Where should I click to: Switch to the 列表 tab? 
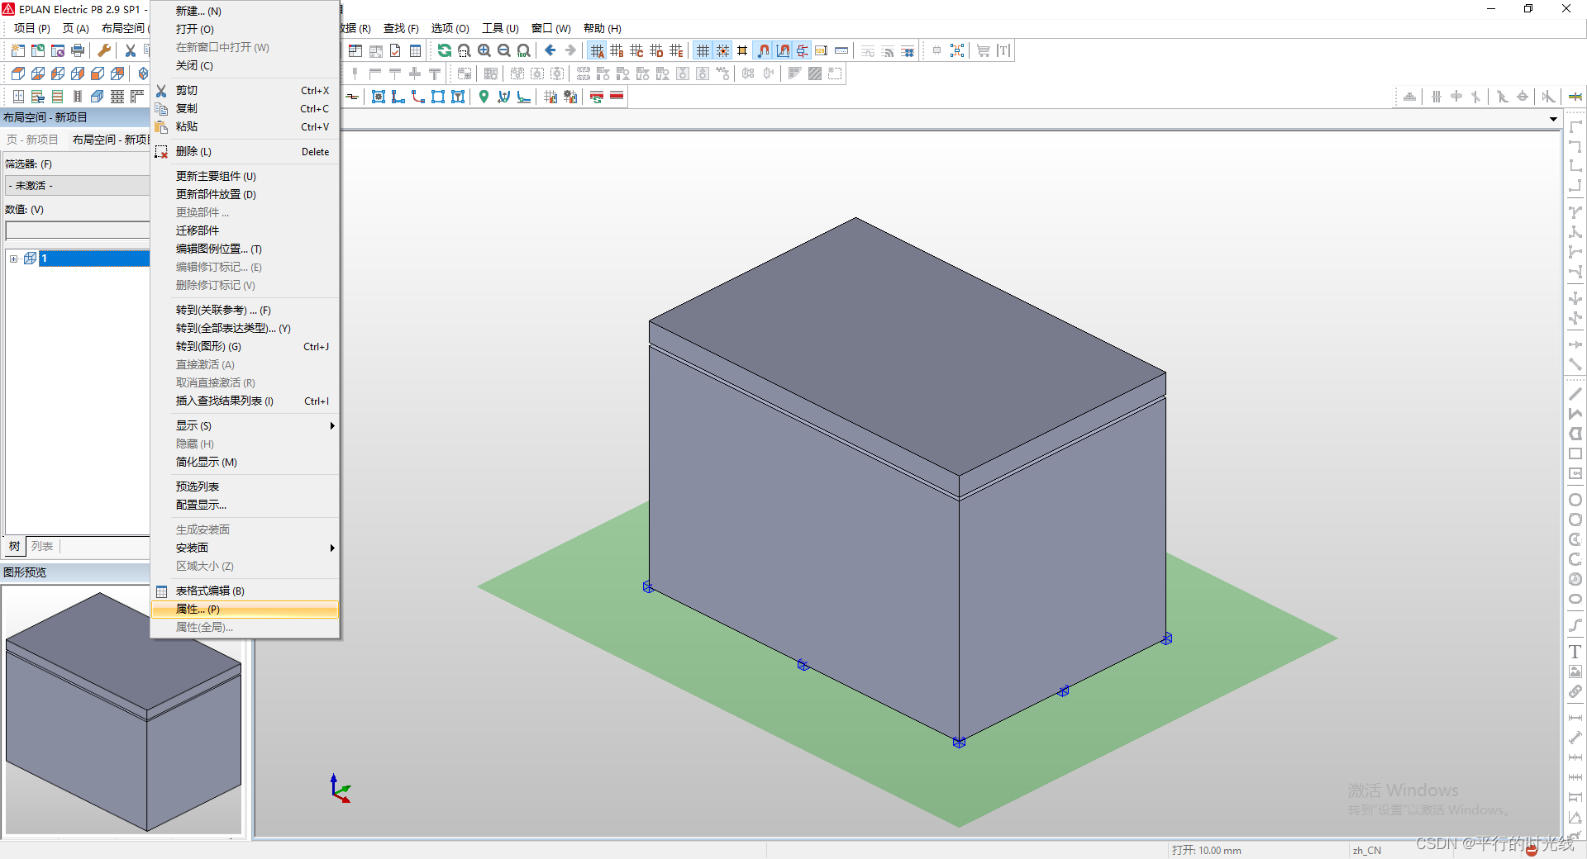click(42, 546)
